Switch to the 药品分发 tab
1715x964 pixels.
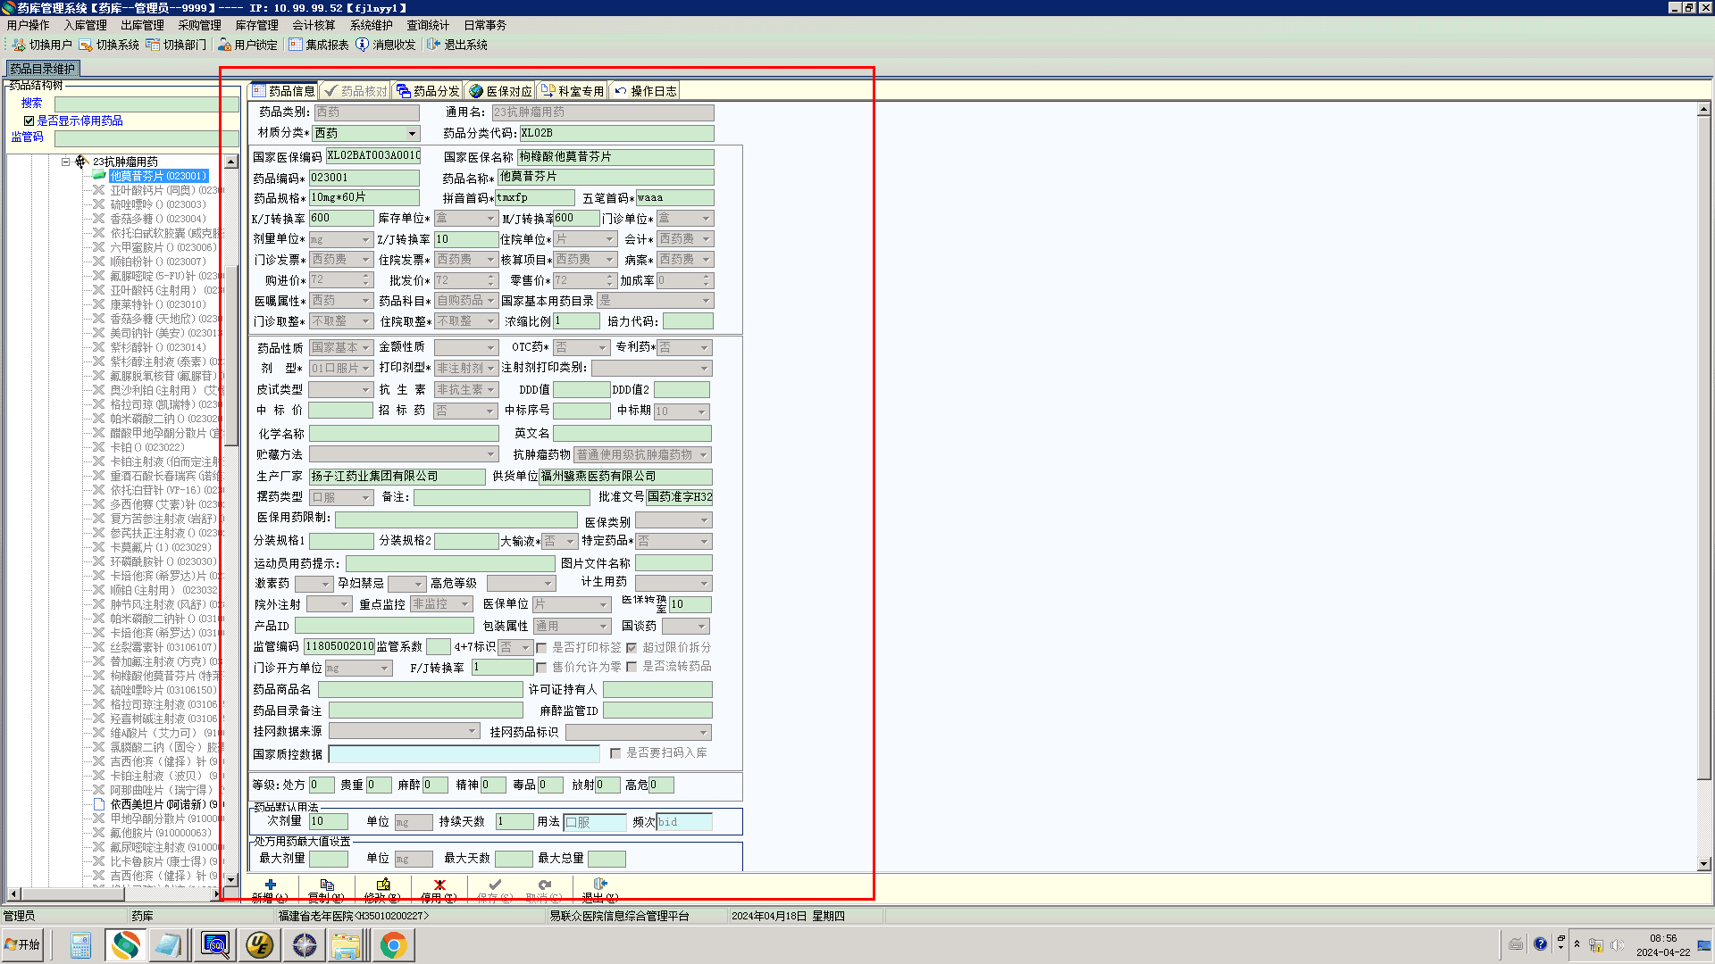click(428, 91)
